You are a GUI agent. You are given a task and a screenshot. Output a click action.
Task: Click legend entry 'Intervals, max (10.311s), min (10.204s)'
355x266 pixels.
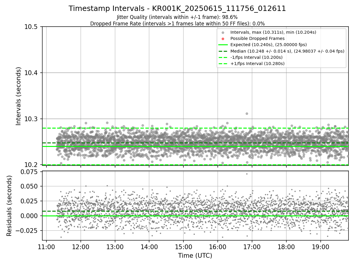273,32
